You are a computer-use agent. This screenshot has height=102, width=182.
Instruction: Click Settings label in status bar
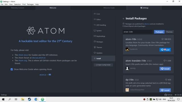pos(4,95)
